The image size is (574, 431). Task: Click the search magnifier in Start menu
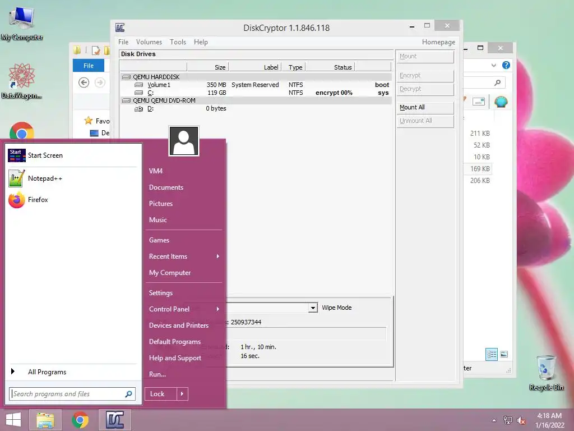[x=128, y=394]
